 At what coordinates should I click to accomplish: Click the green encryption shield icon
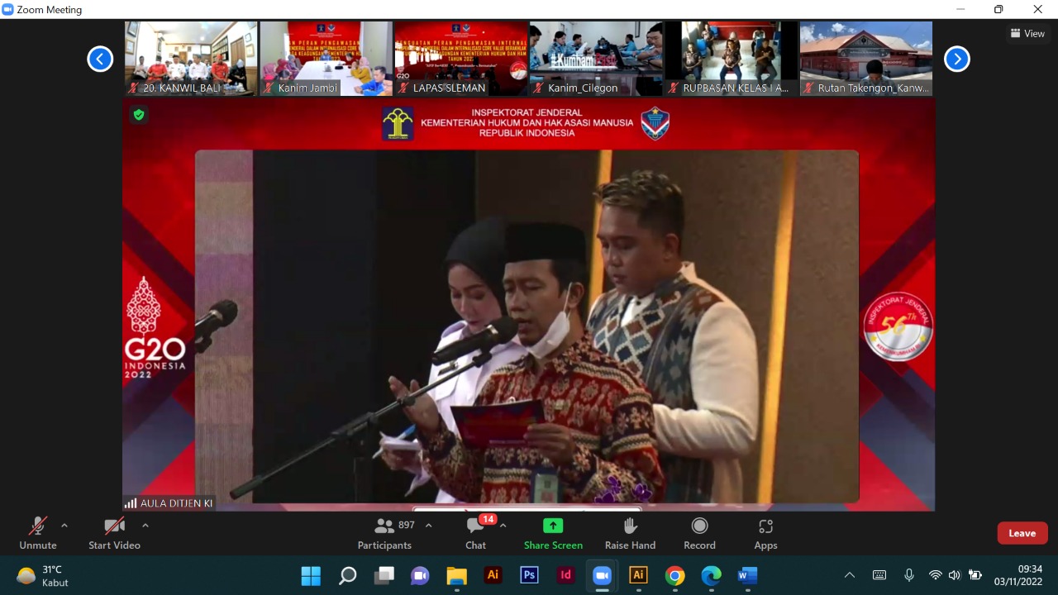click(x=139, y=115)
